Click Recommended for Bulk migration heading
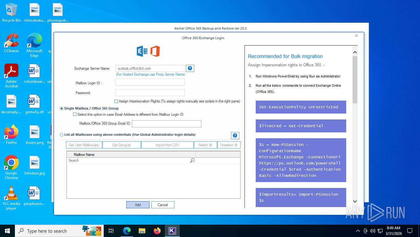The width and height of the screenshot is (420, 237). tap(285, 56)
